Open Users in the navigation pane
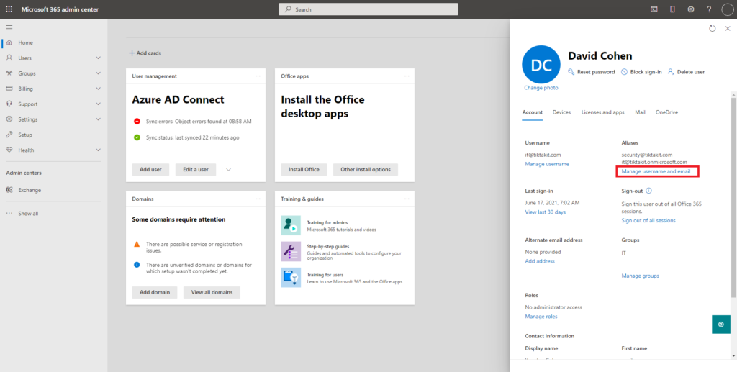 [25, 58]
